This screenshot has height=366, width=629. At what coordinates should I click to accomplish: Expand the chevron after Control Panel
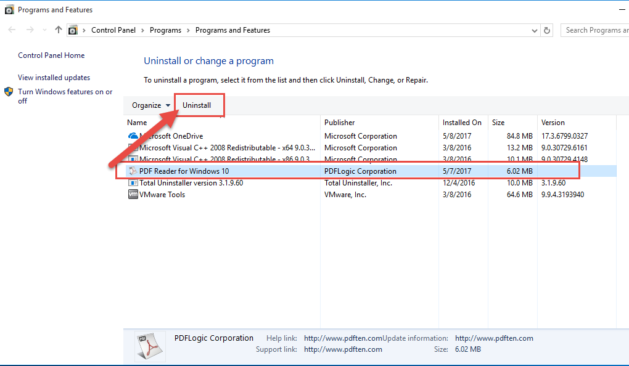[142, 30]
